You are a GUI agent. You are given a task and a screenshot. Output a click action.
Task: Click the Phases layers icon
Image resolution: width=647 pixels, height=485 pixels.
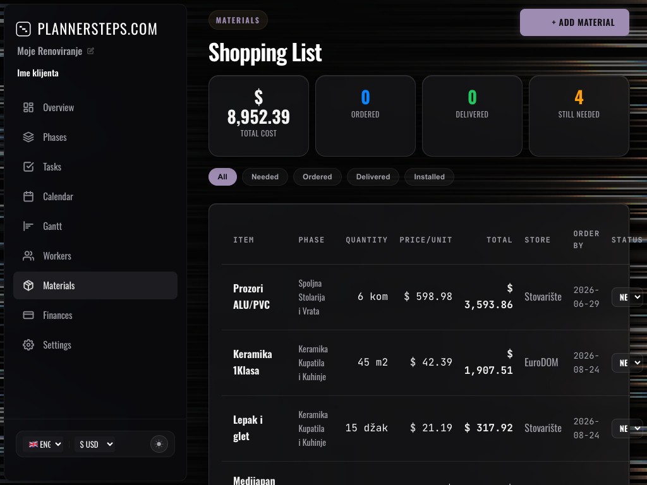[28, 137]
